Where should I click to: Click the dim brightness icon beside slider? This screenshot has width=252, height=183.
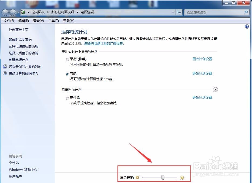click(137, 177)
